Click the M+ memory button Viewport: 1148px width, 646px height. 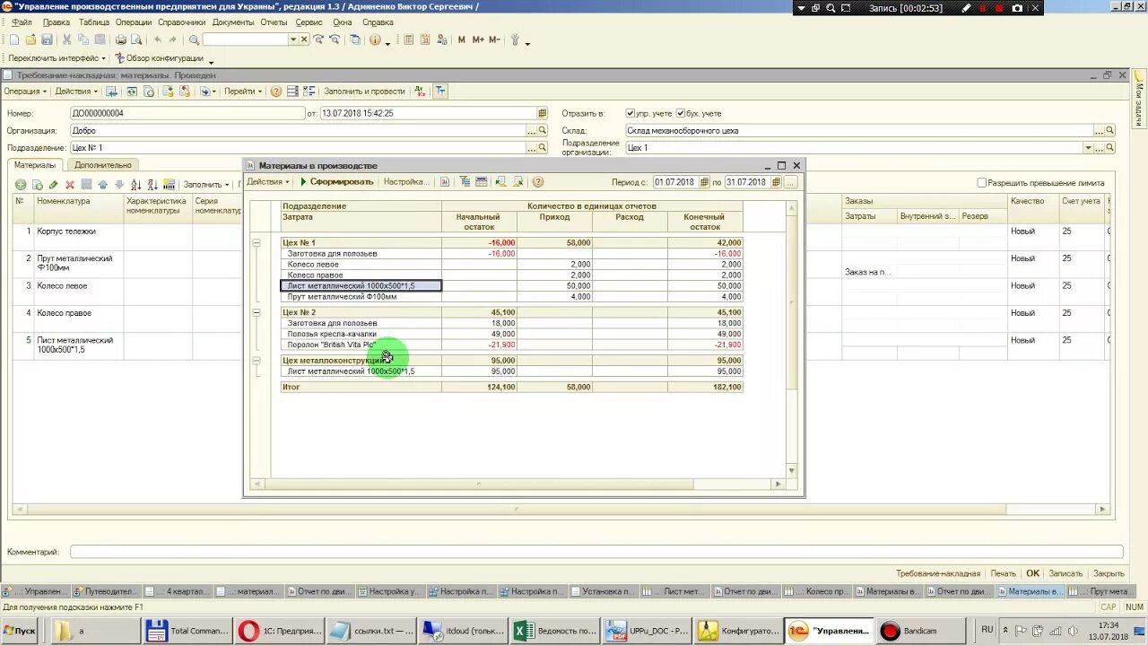pos(478,39)
